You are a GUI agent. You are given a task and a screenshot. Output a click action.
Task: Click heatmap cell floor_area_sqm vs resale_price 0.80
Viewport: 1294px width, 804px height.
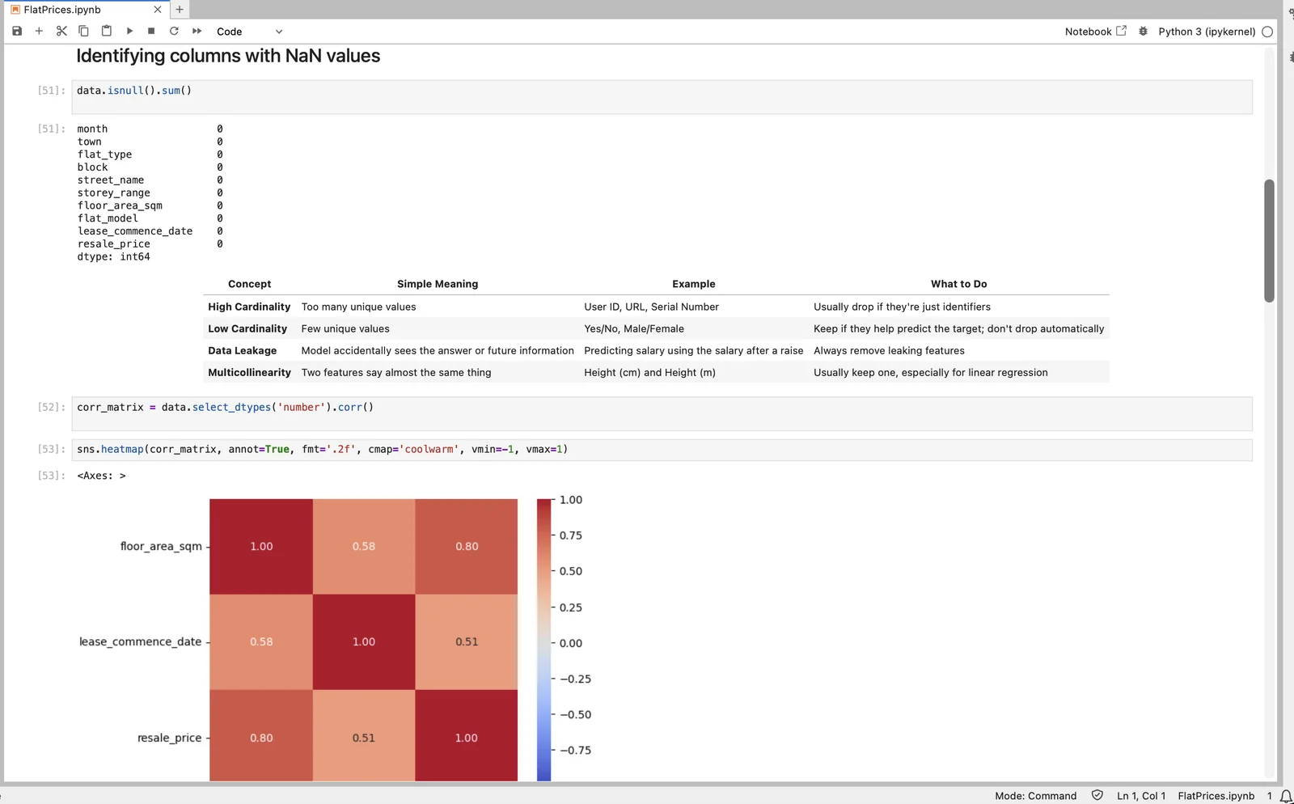click(x=467, y=546)
